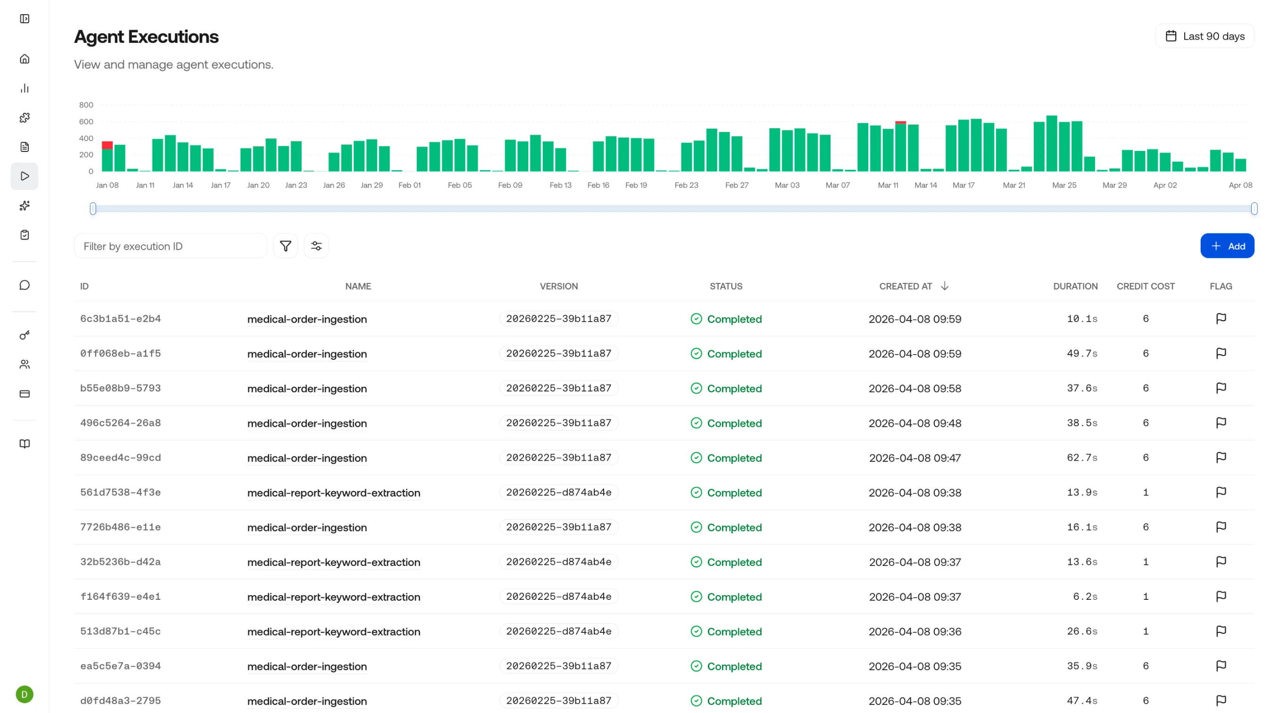Flag execution ea5c5e7a-0394

click(x=1221, y=666)
